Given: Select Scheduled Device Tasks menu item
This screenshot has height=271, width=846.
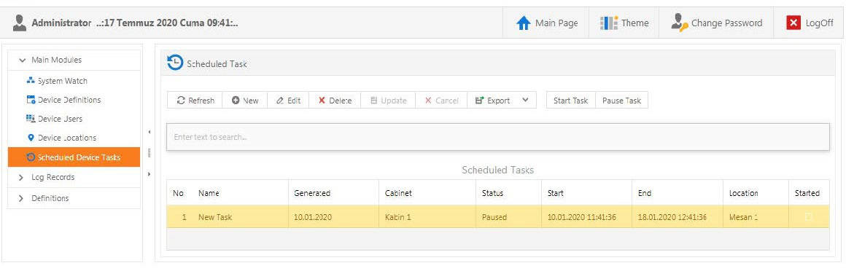Looking at the screenshot, I should click(74, 157).
